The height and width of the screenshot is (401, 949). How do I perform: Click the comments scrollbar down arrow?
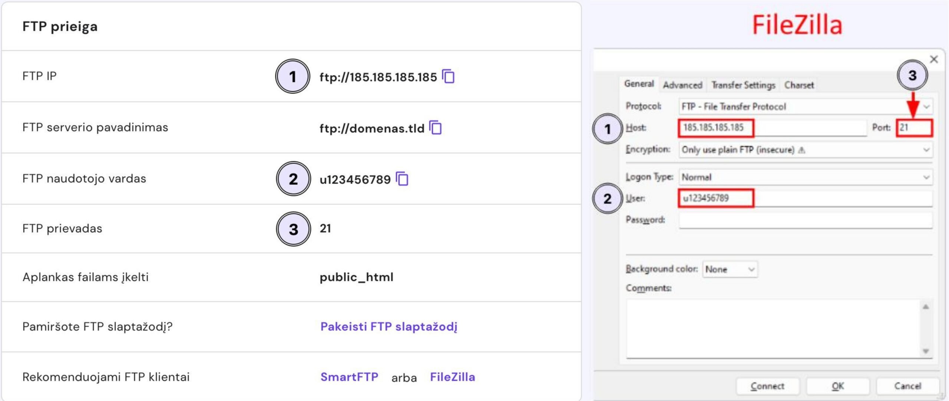[926, 351]
